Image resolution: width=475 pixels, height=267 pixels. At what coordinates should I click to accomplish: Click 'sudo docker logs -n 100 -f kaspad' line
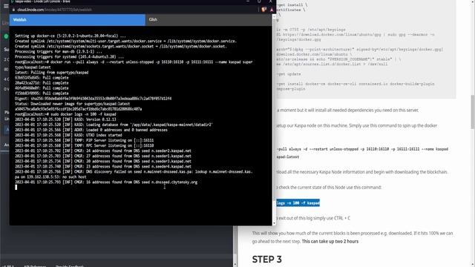point(65,114)
